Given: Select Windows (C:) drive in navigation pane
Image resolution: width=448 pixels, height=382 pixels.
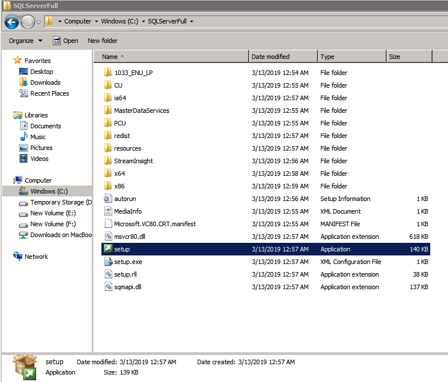Looking at the screenshot, I should tap(47, 191).
